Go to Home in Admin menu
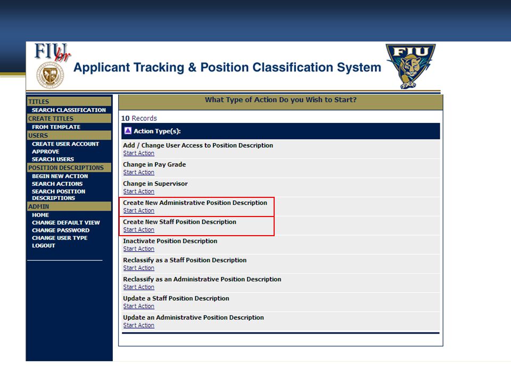 click(x=40, y=215)
